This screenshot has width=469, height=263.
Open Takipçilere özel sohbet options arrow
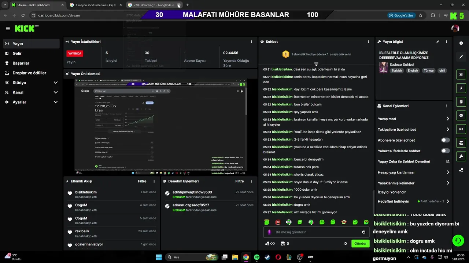pyautogui.click(x=448, y=129)
